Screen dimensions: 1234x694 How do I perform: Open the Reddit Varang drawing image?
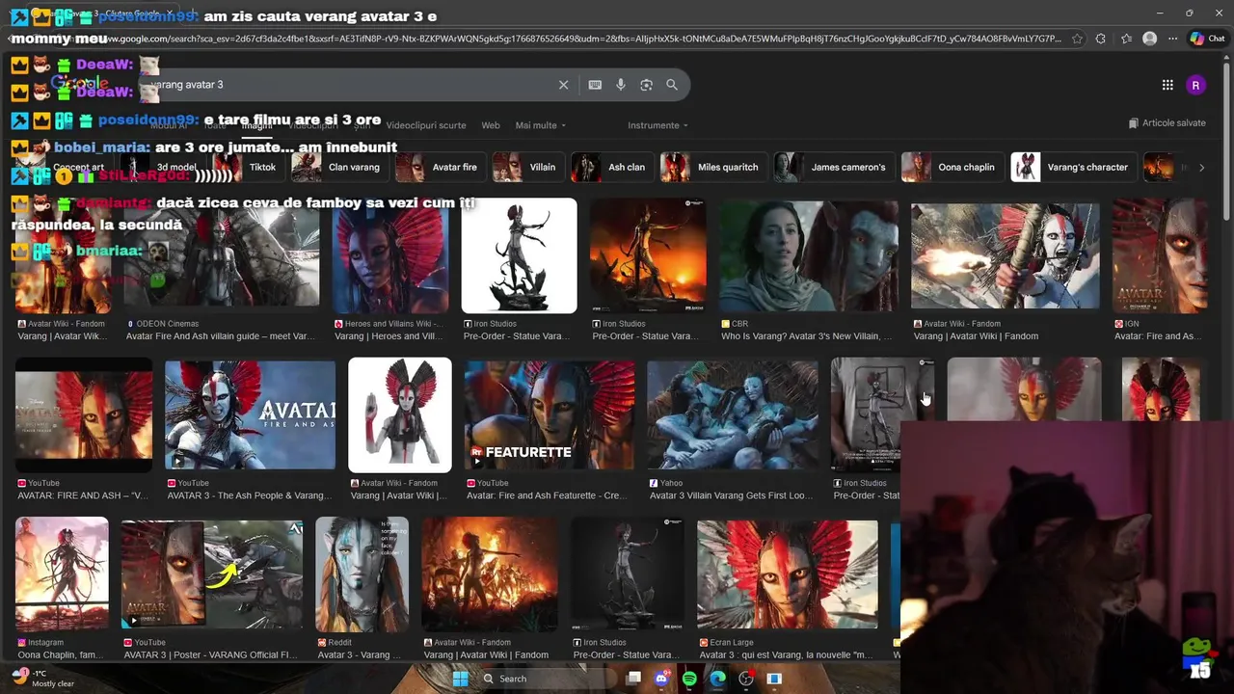362,573
